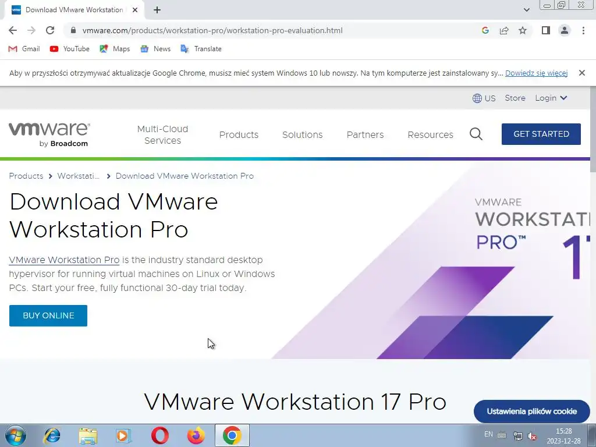The width and height of the screenshot is (596, 447).
Task: Launch Opera from taskbar
Action: pyautogui.click(x=159, y=435)
